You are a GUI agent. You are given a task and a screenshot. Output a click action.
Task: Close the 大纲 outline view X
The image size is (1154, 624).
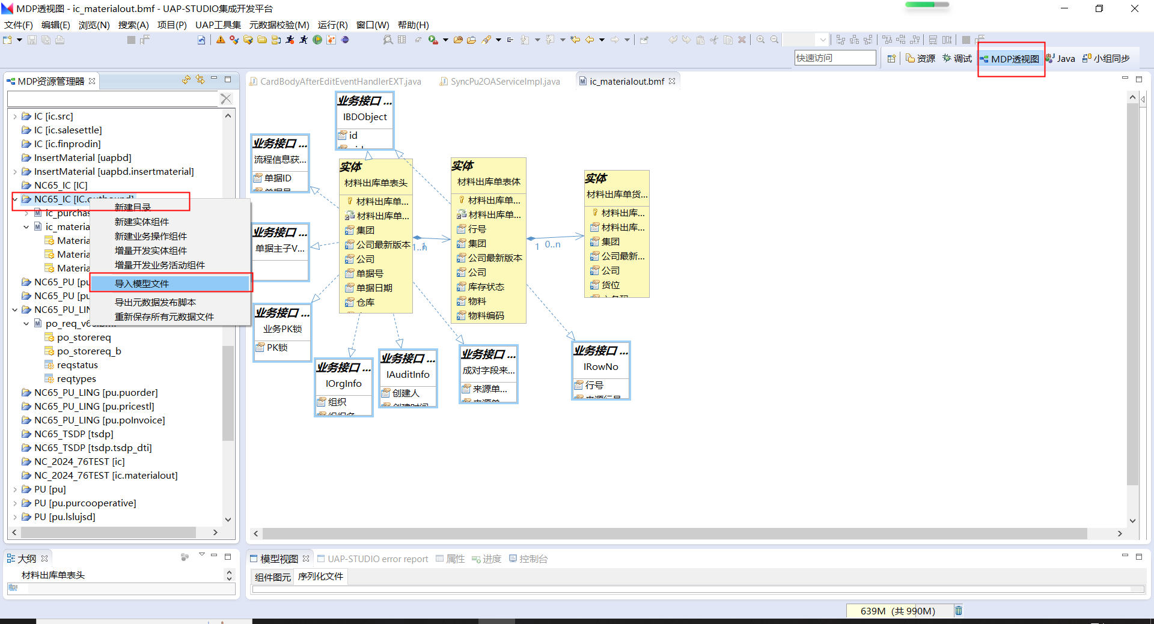(44, 559)
